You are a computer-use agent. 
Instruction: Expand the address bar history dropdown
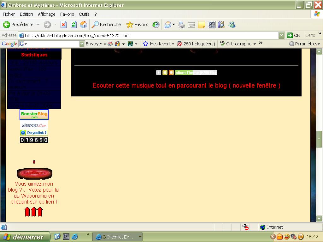point(281,36)
